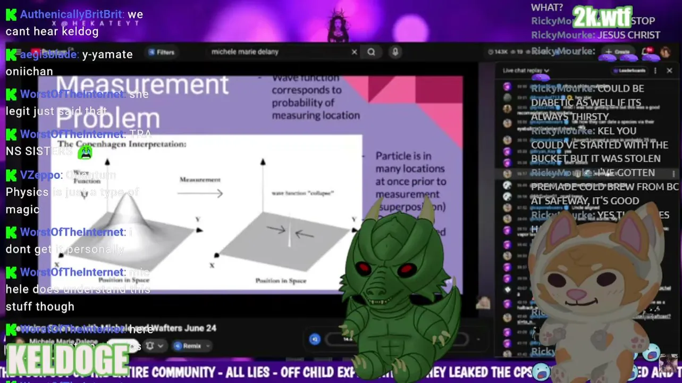Open options for the highlighted chat message
682x383 pixels.
673,173
